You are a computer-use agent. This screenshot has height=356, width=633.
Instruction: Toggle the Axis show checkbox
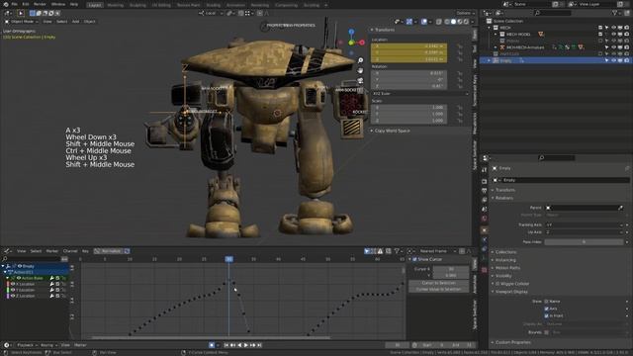[546, 309]
